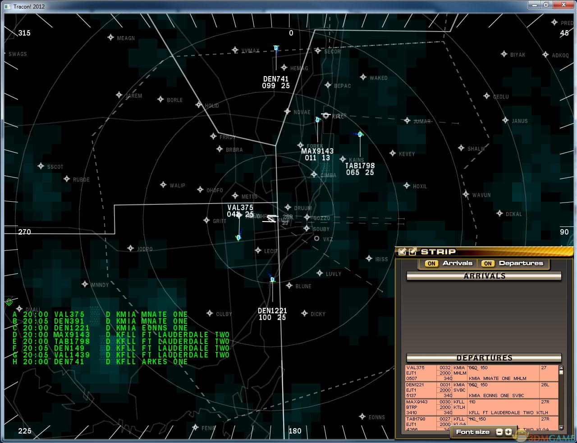This screenshot has height=443, width=577.
Task: Select the MAX9143 aircraft blip
Action: 317,120
